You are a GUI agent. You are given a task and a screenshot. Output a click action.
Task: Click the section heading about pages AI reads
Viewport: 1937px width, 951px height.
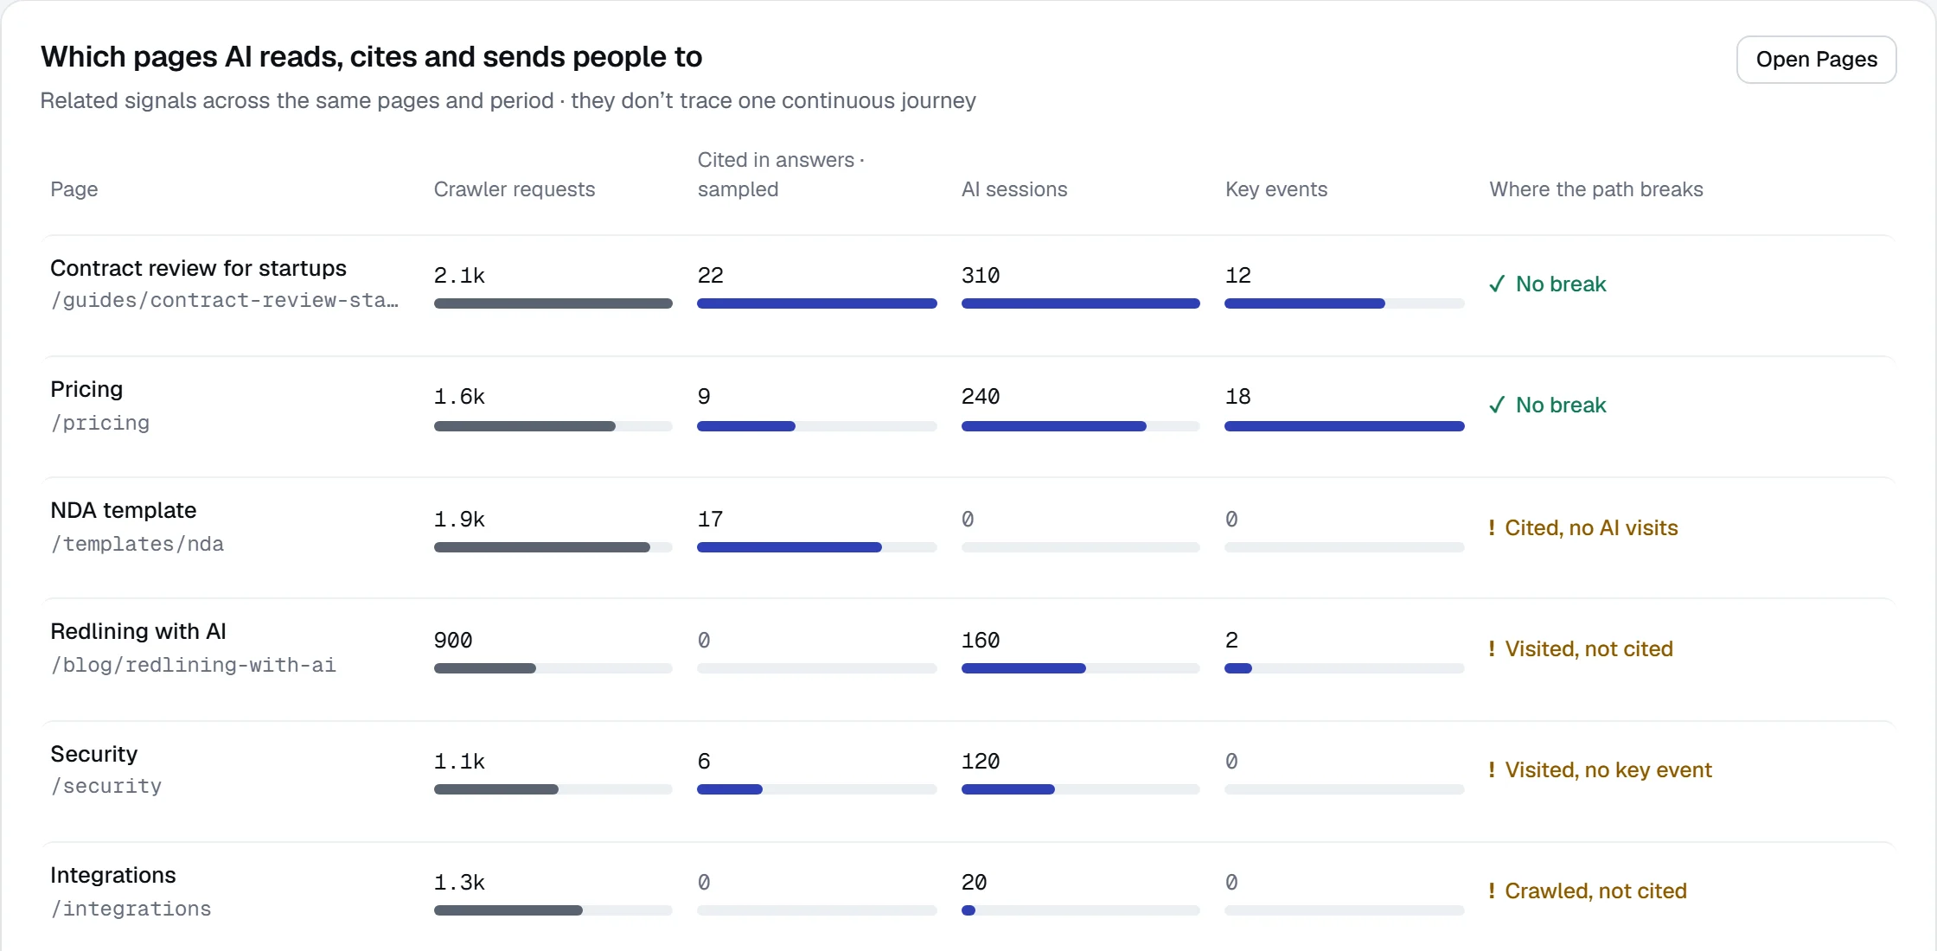(372, 57)
